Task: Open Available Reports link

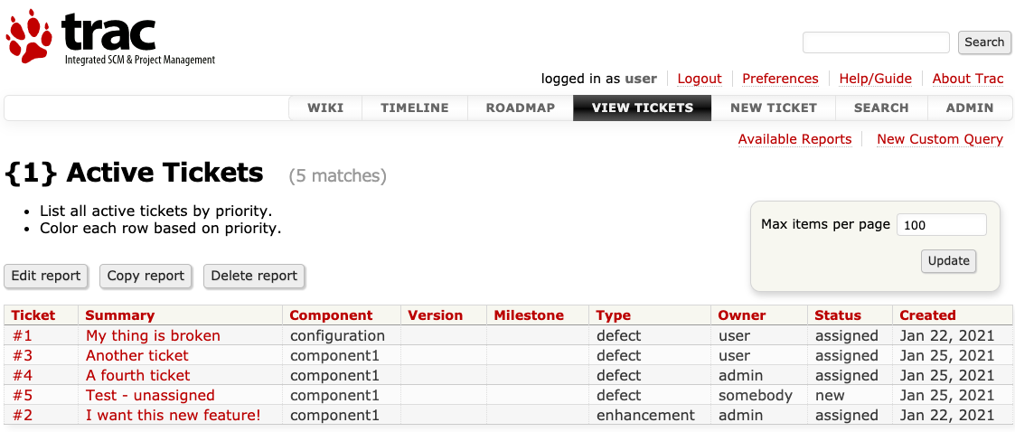Action: [794, 139]
